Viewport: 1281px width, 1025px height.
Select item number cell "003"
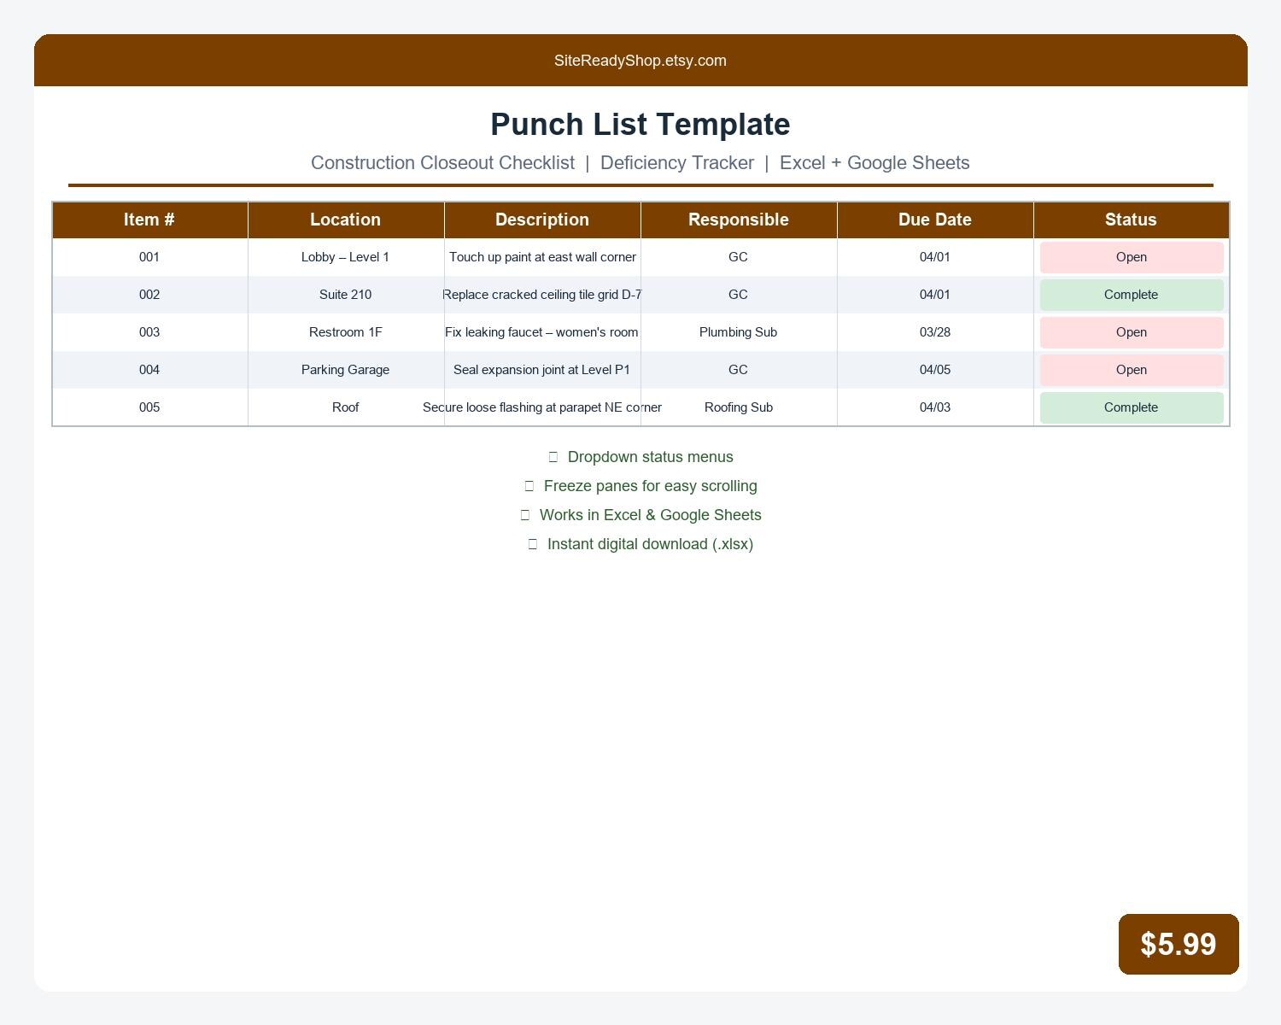point(149,332)
